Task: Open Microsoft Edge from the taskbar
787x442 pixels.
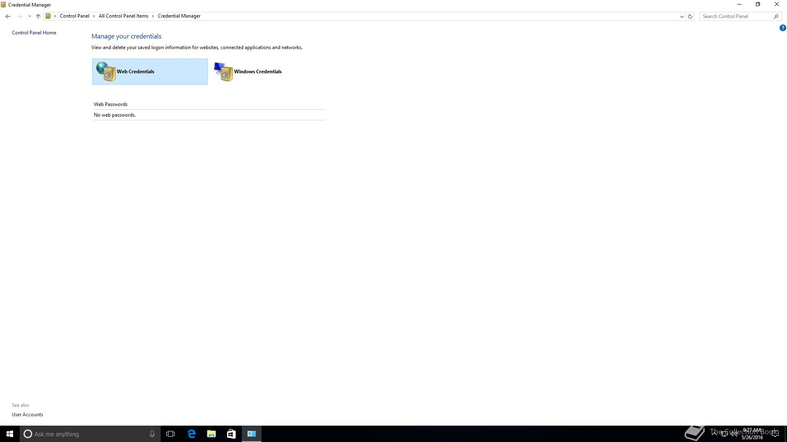Action: [x=191, y=434]
